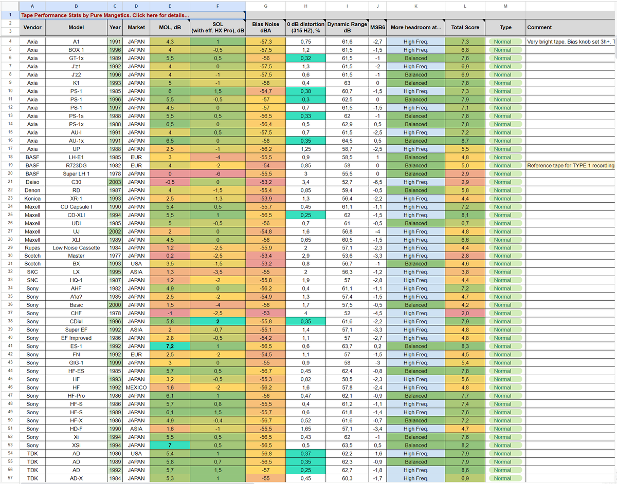This screenshot has width=617, height=484.
Task: Click the Dynamic Range dB header
Action: [x=348, y=28]
